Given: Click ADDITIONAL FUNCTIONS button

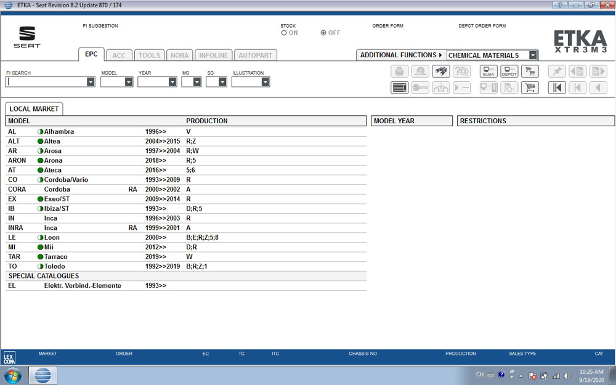Looking at the screenshot, I should [401, 55].
